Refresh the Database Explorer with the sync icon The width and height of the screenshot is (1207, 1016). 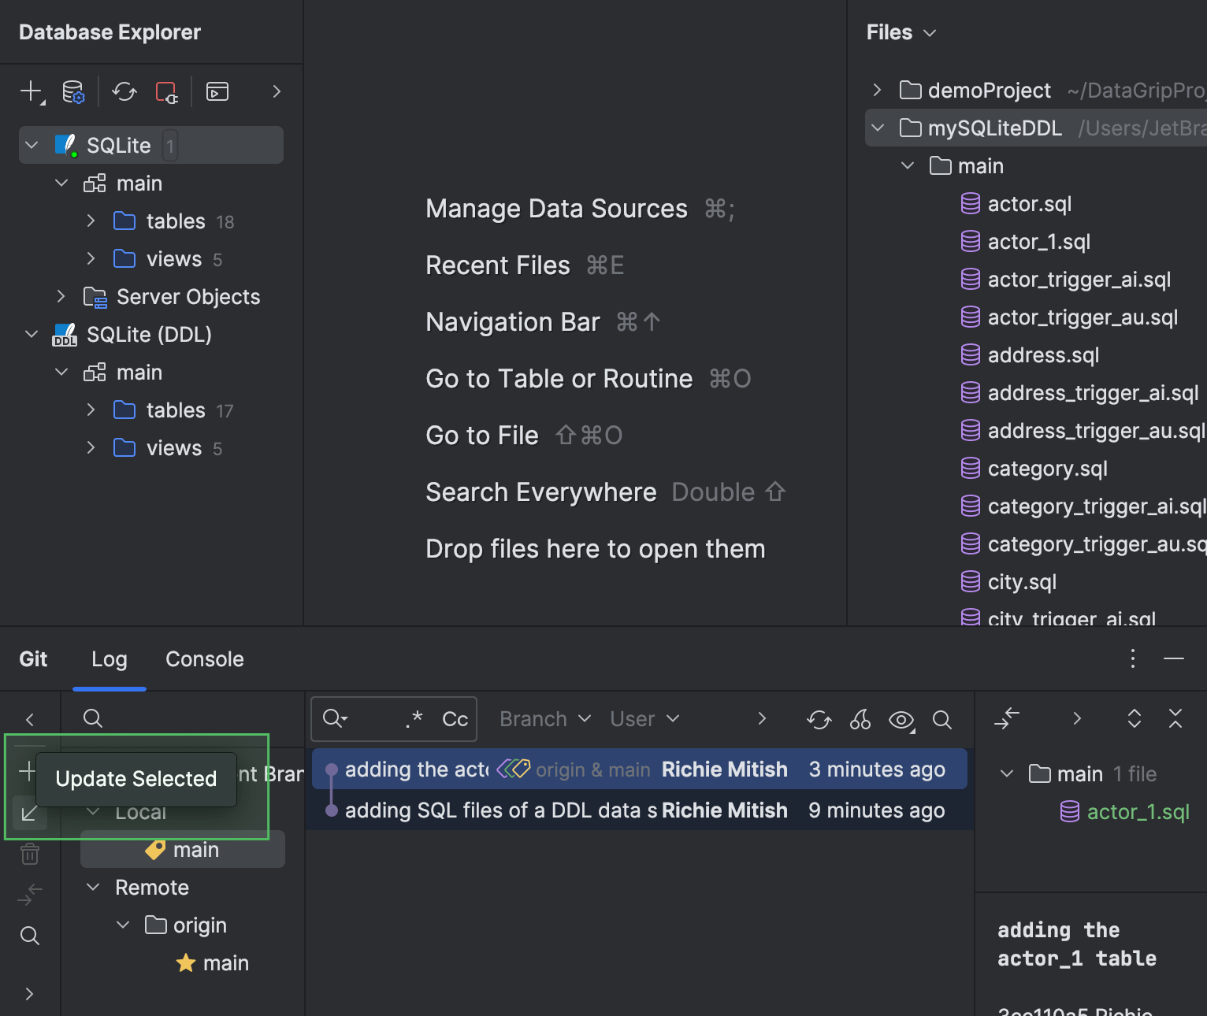click(124, 91)
